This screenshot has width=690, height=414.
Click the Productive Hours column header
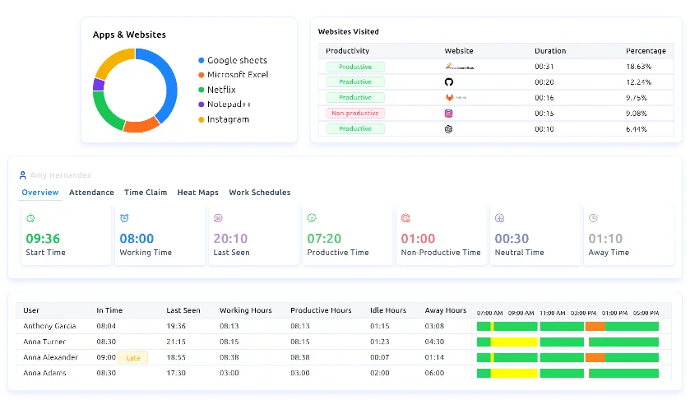coord(321,310)
